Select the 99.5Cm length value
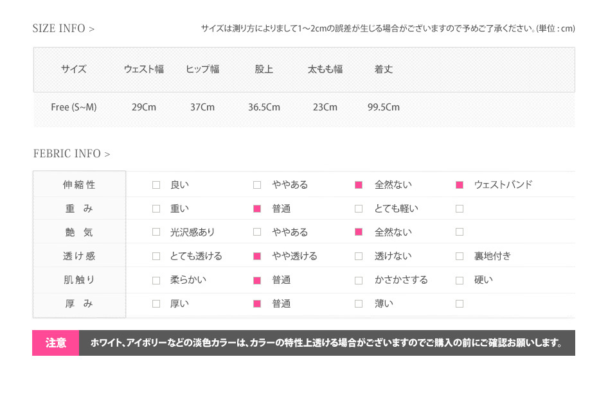The width and height of the screenshot is (608, 393). click(x=384, y=107)
